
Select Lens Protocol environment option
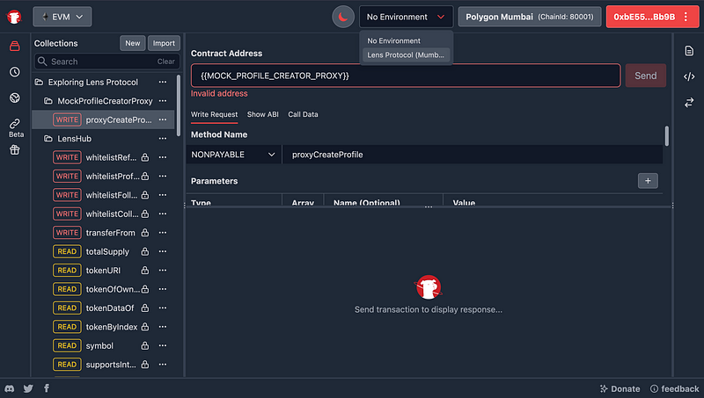tap(407, 55)
